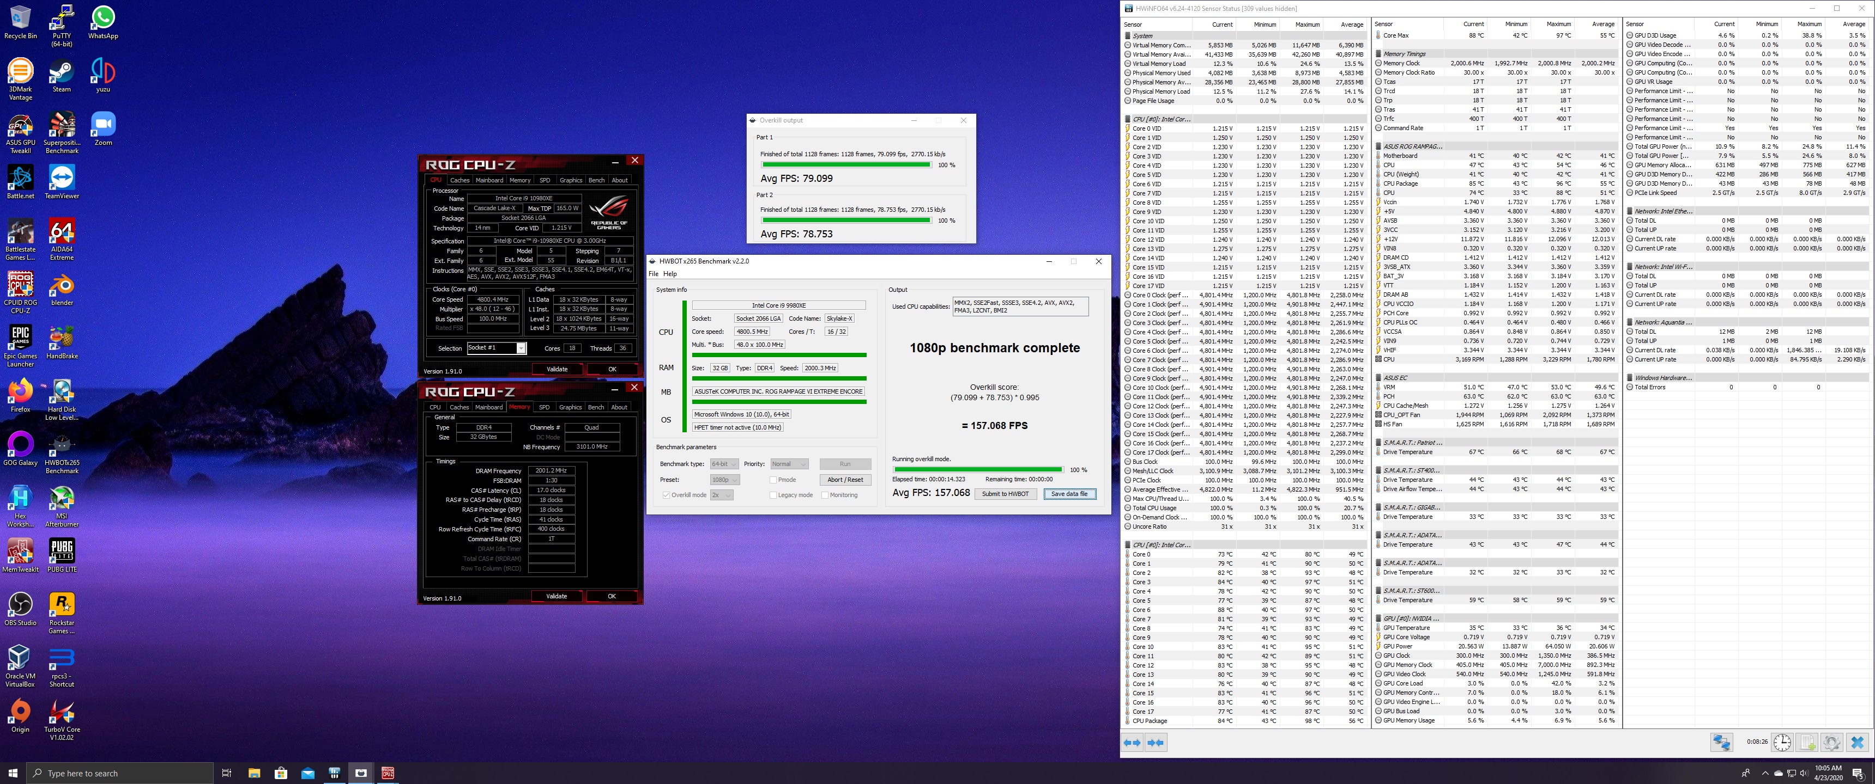
Task: Click Windows search box Type here to search
Action: [x=120, y=773]
